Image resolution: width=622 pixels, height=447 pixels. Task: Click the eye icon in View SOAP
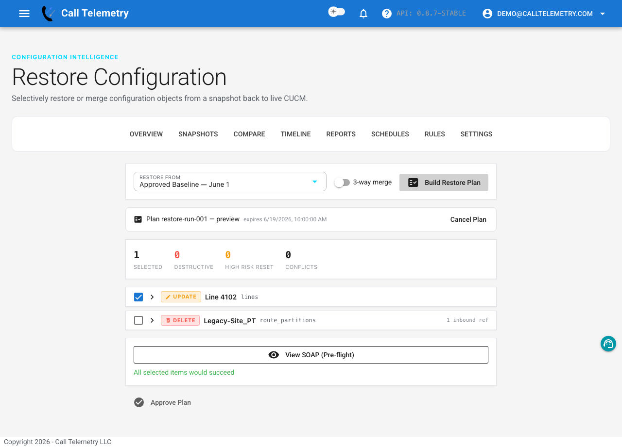point(274,355)
